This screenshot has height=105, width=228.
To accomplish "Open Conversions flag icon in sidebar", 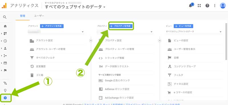I will coord(5,71).
